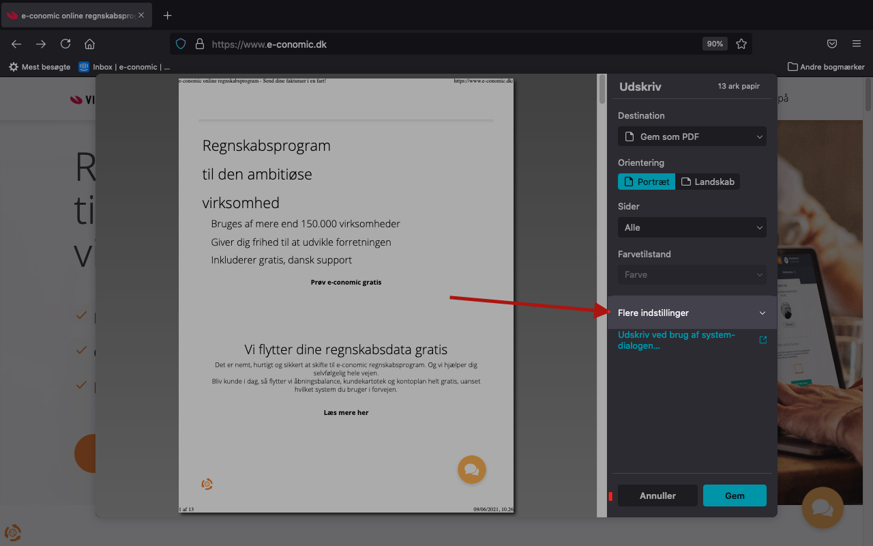
Task: Select Portræt orientation
Action: 647,182
